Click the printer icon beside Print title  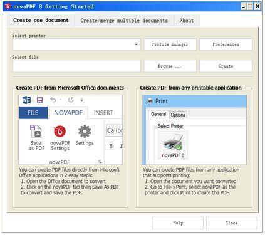tap(150, 101)
